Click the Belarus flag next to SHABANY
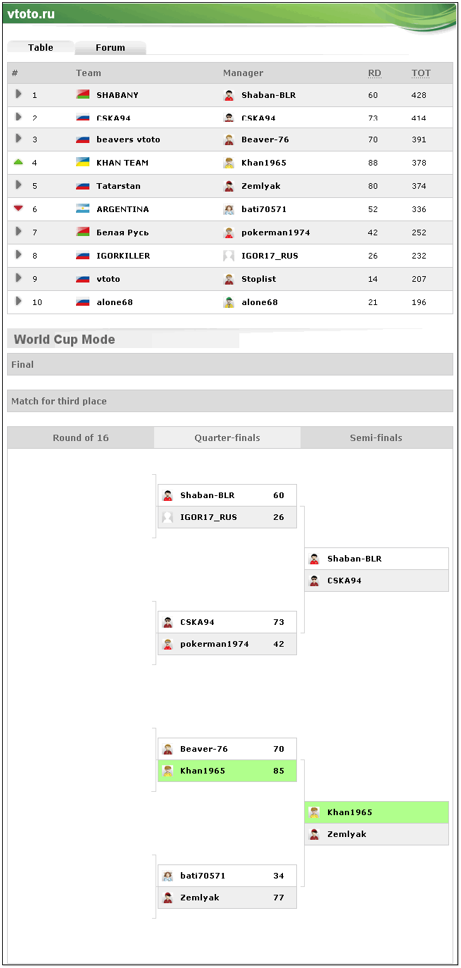461x968 pixels. [x=82, y=94]
